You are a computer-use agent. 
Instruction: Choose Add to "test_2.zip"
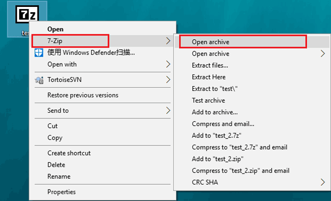click(218, 159)
